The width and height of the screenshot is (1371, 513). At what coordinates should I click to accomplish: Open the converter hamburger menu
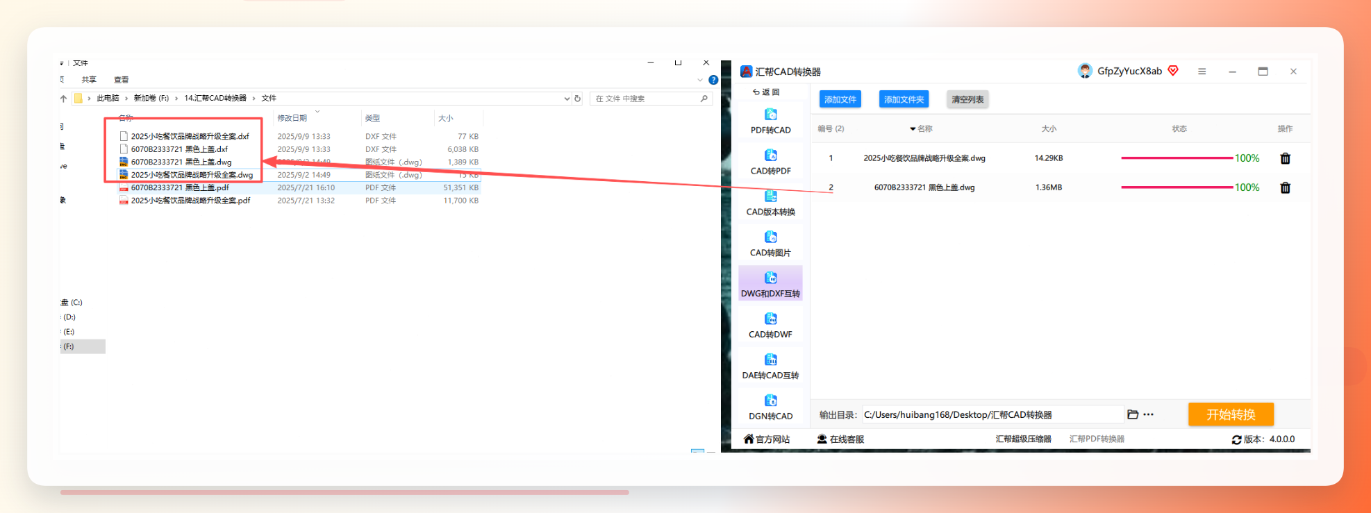click(x=1202, y=72)
